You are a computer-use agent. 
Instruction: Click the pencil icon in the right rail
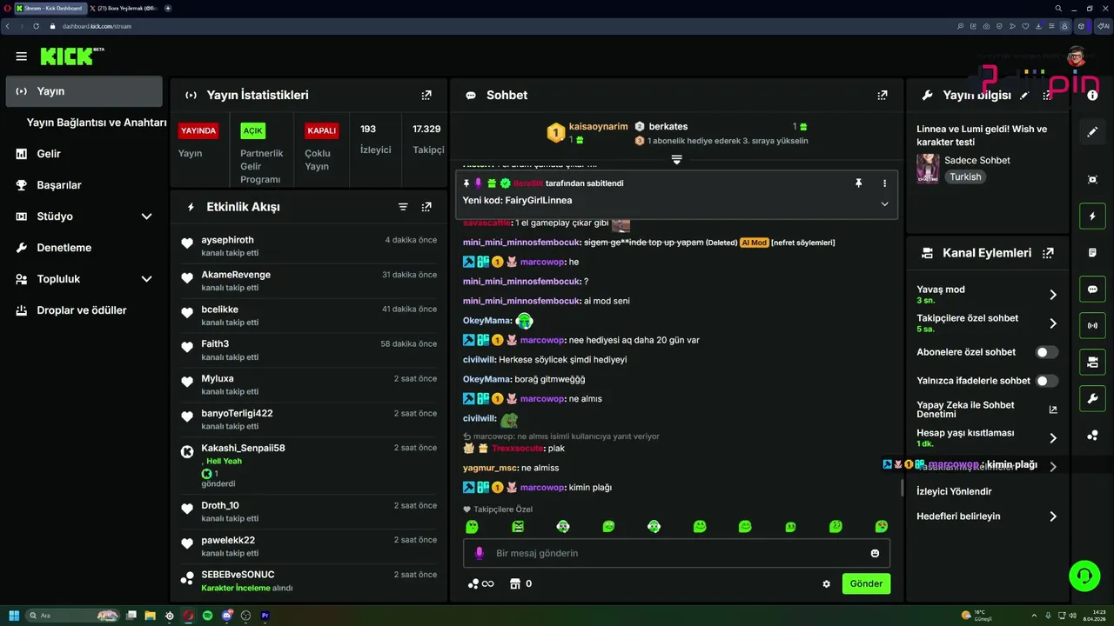click(1092, 132)
